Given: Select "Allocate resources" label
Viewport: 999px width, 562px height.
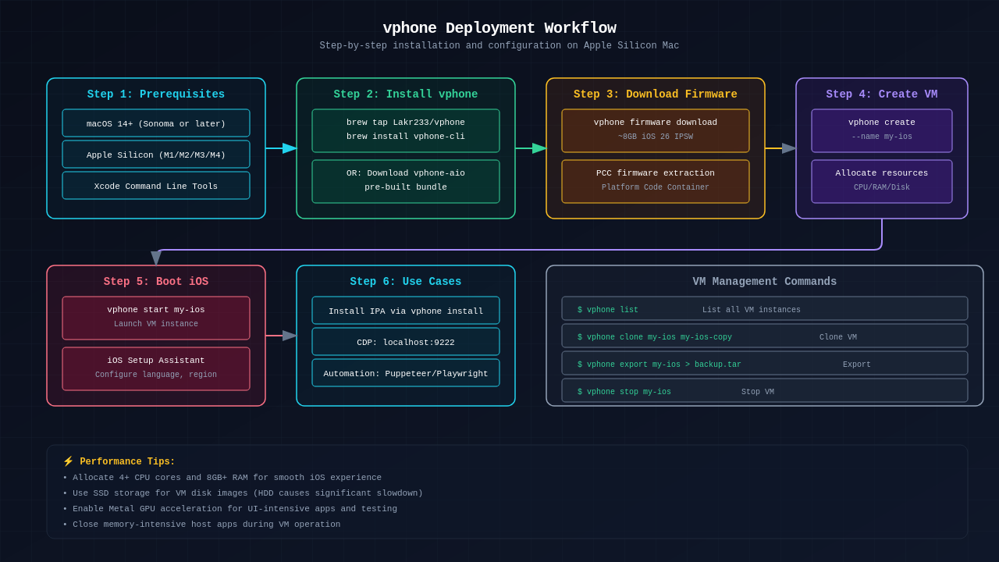Looking at the screenshot, I should click(x=882, y=173).
